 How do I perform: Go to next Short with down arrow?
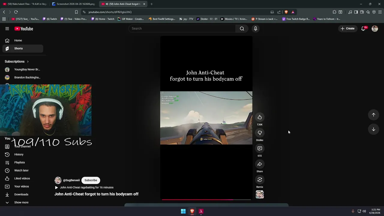[x=373, y=129]
